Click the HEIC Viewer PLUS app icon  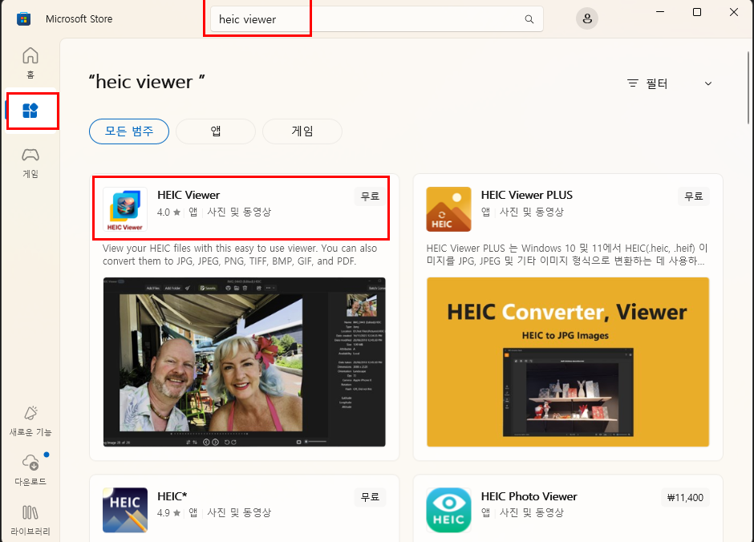pos(448,209)
